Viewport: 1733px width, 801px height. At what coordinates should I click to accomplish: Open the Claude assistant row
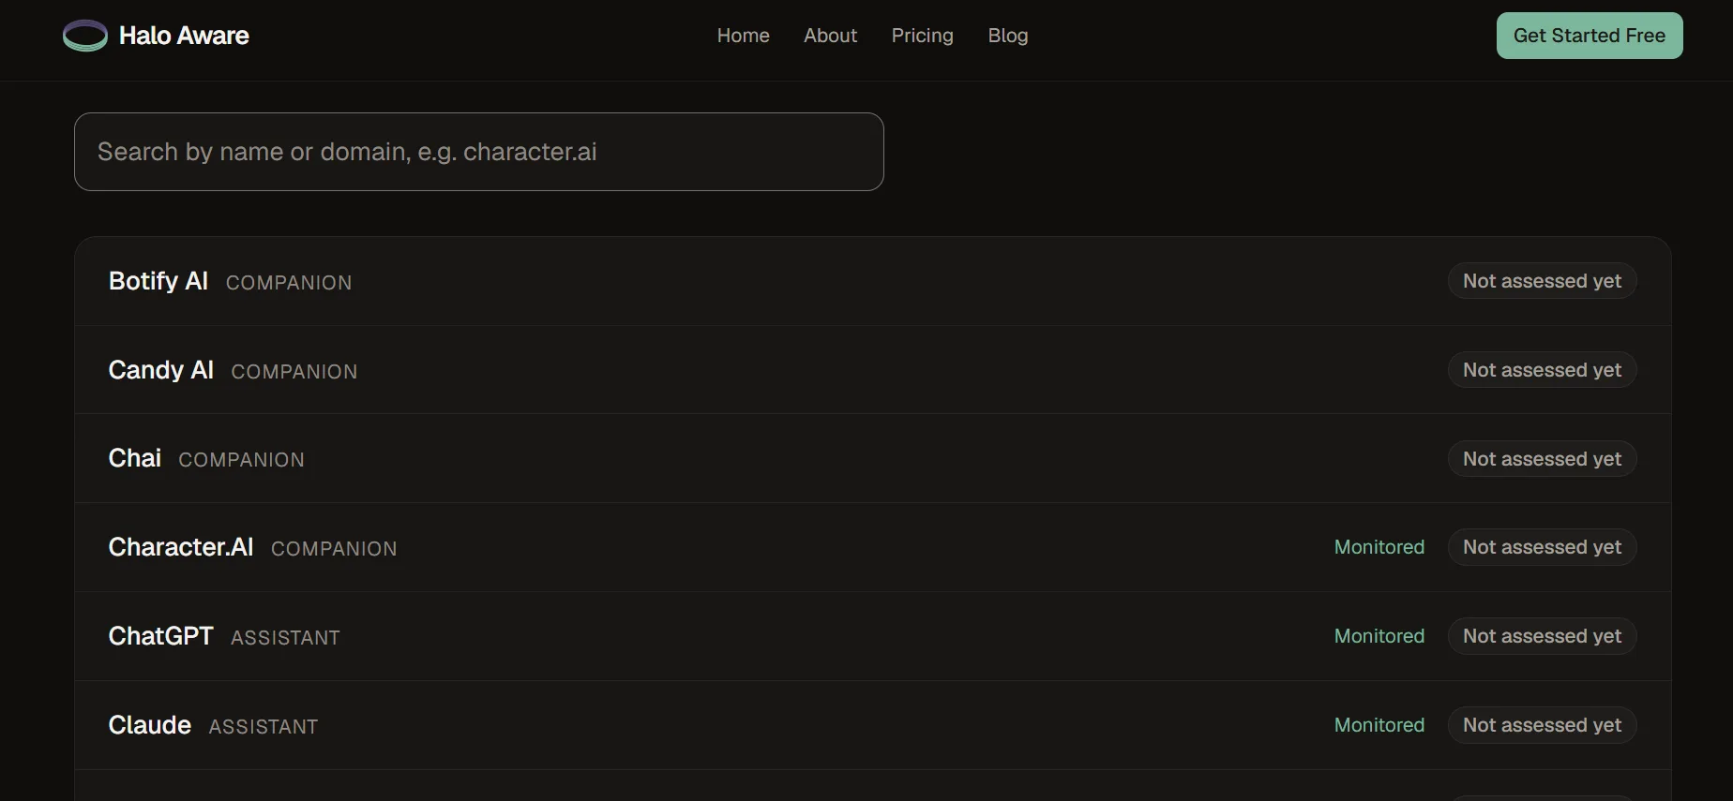(x=872, y=725)
